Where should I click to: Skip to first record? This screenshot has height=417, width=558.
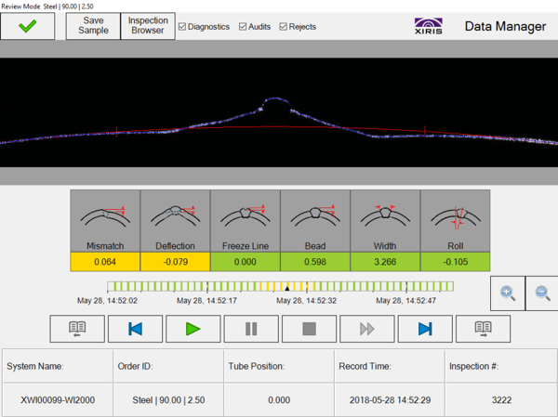(x=135, y=329)
